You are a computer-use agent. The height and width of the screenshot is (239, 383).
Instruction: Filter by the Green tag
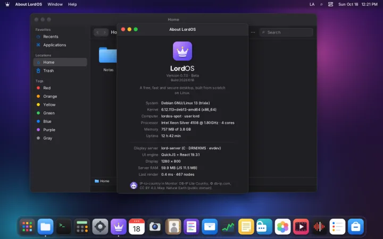60,113
